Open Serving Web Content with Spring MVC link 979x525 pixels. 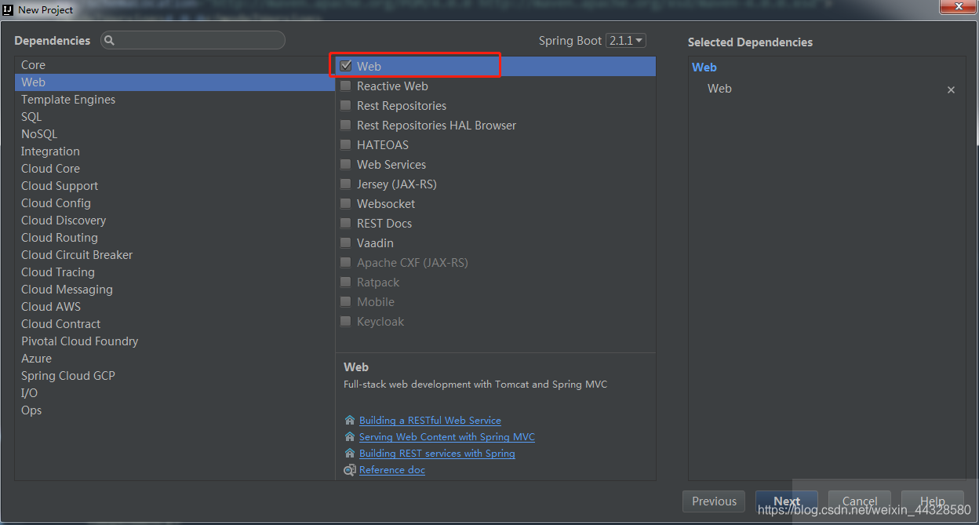pyautogui.click(x=447, y=437)
